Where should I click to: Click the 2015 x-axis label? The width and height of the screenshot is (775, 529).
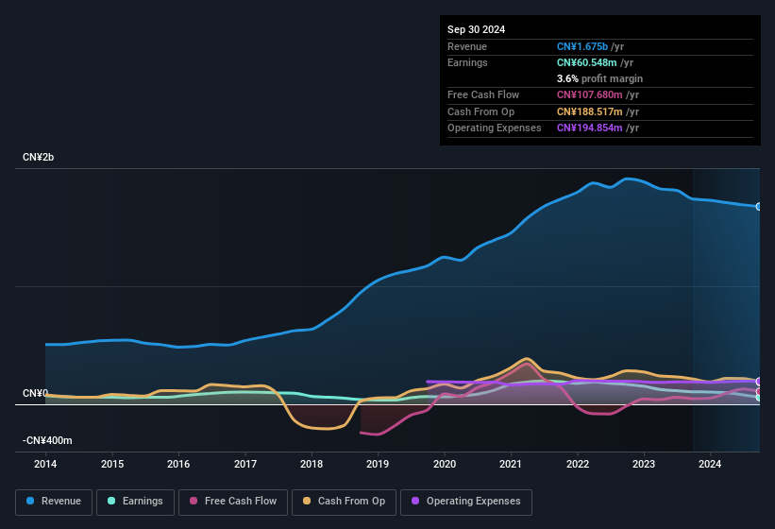click(x=112, y=464)
